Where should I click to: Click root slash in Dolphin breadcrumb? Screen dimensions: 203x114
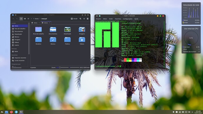click(31, 19)
